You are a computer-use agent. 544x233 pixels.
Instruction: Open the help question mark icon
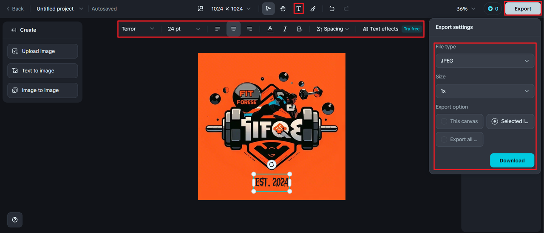(x=15, y=219)
